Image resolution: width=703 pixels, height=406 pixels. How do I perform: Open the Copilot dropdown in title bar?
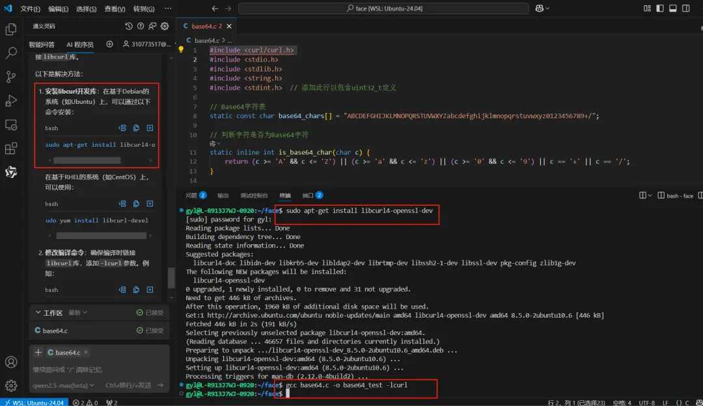(x=542, y=8)
